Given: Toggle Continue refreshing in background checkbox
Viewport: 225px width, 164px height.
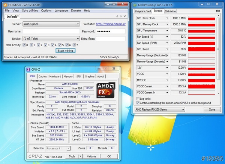Looking at the screenshot, I should coord(137,103).
